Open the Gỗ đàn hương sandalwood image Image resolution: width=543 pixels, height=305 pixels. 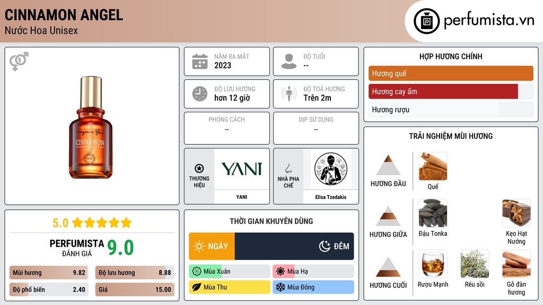pyautogui.click(x=516, y=264)
